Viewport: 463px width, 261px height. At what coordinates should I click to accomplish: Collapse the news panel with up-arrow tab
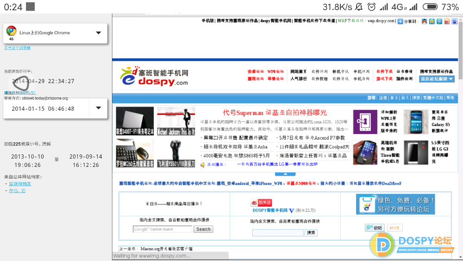click(285, 174)
